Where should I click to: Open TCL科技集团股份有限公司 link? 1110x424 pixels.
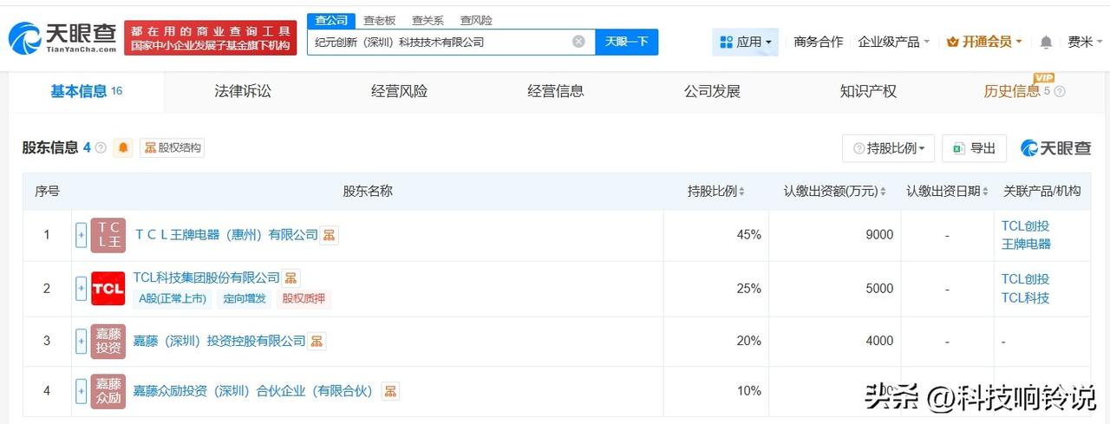(206, 277)
